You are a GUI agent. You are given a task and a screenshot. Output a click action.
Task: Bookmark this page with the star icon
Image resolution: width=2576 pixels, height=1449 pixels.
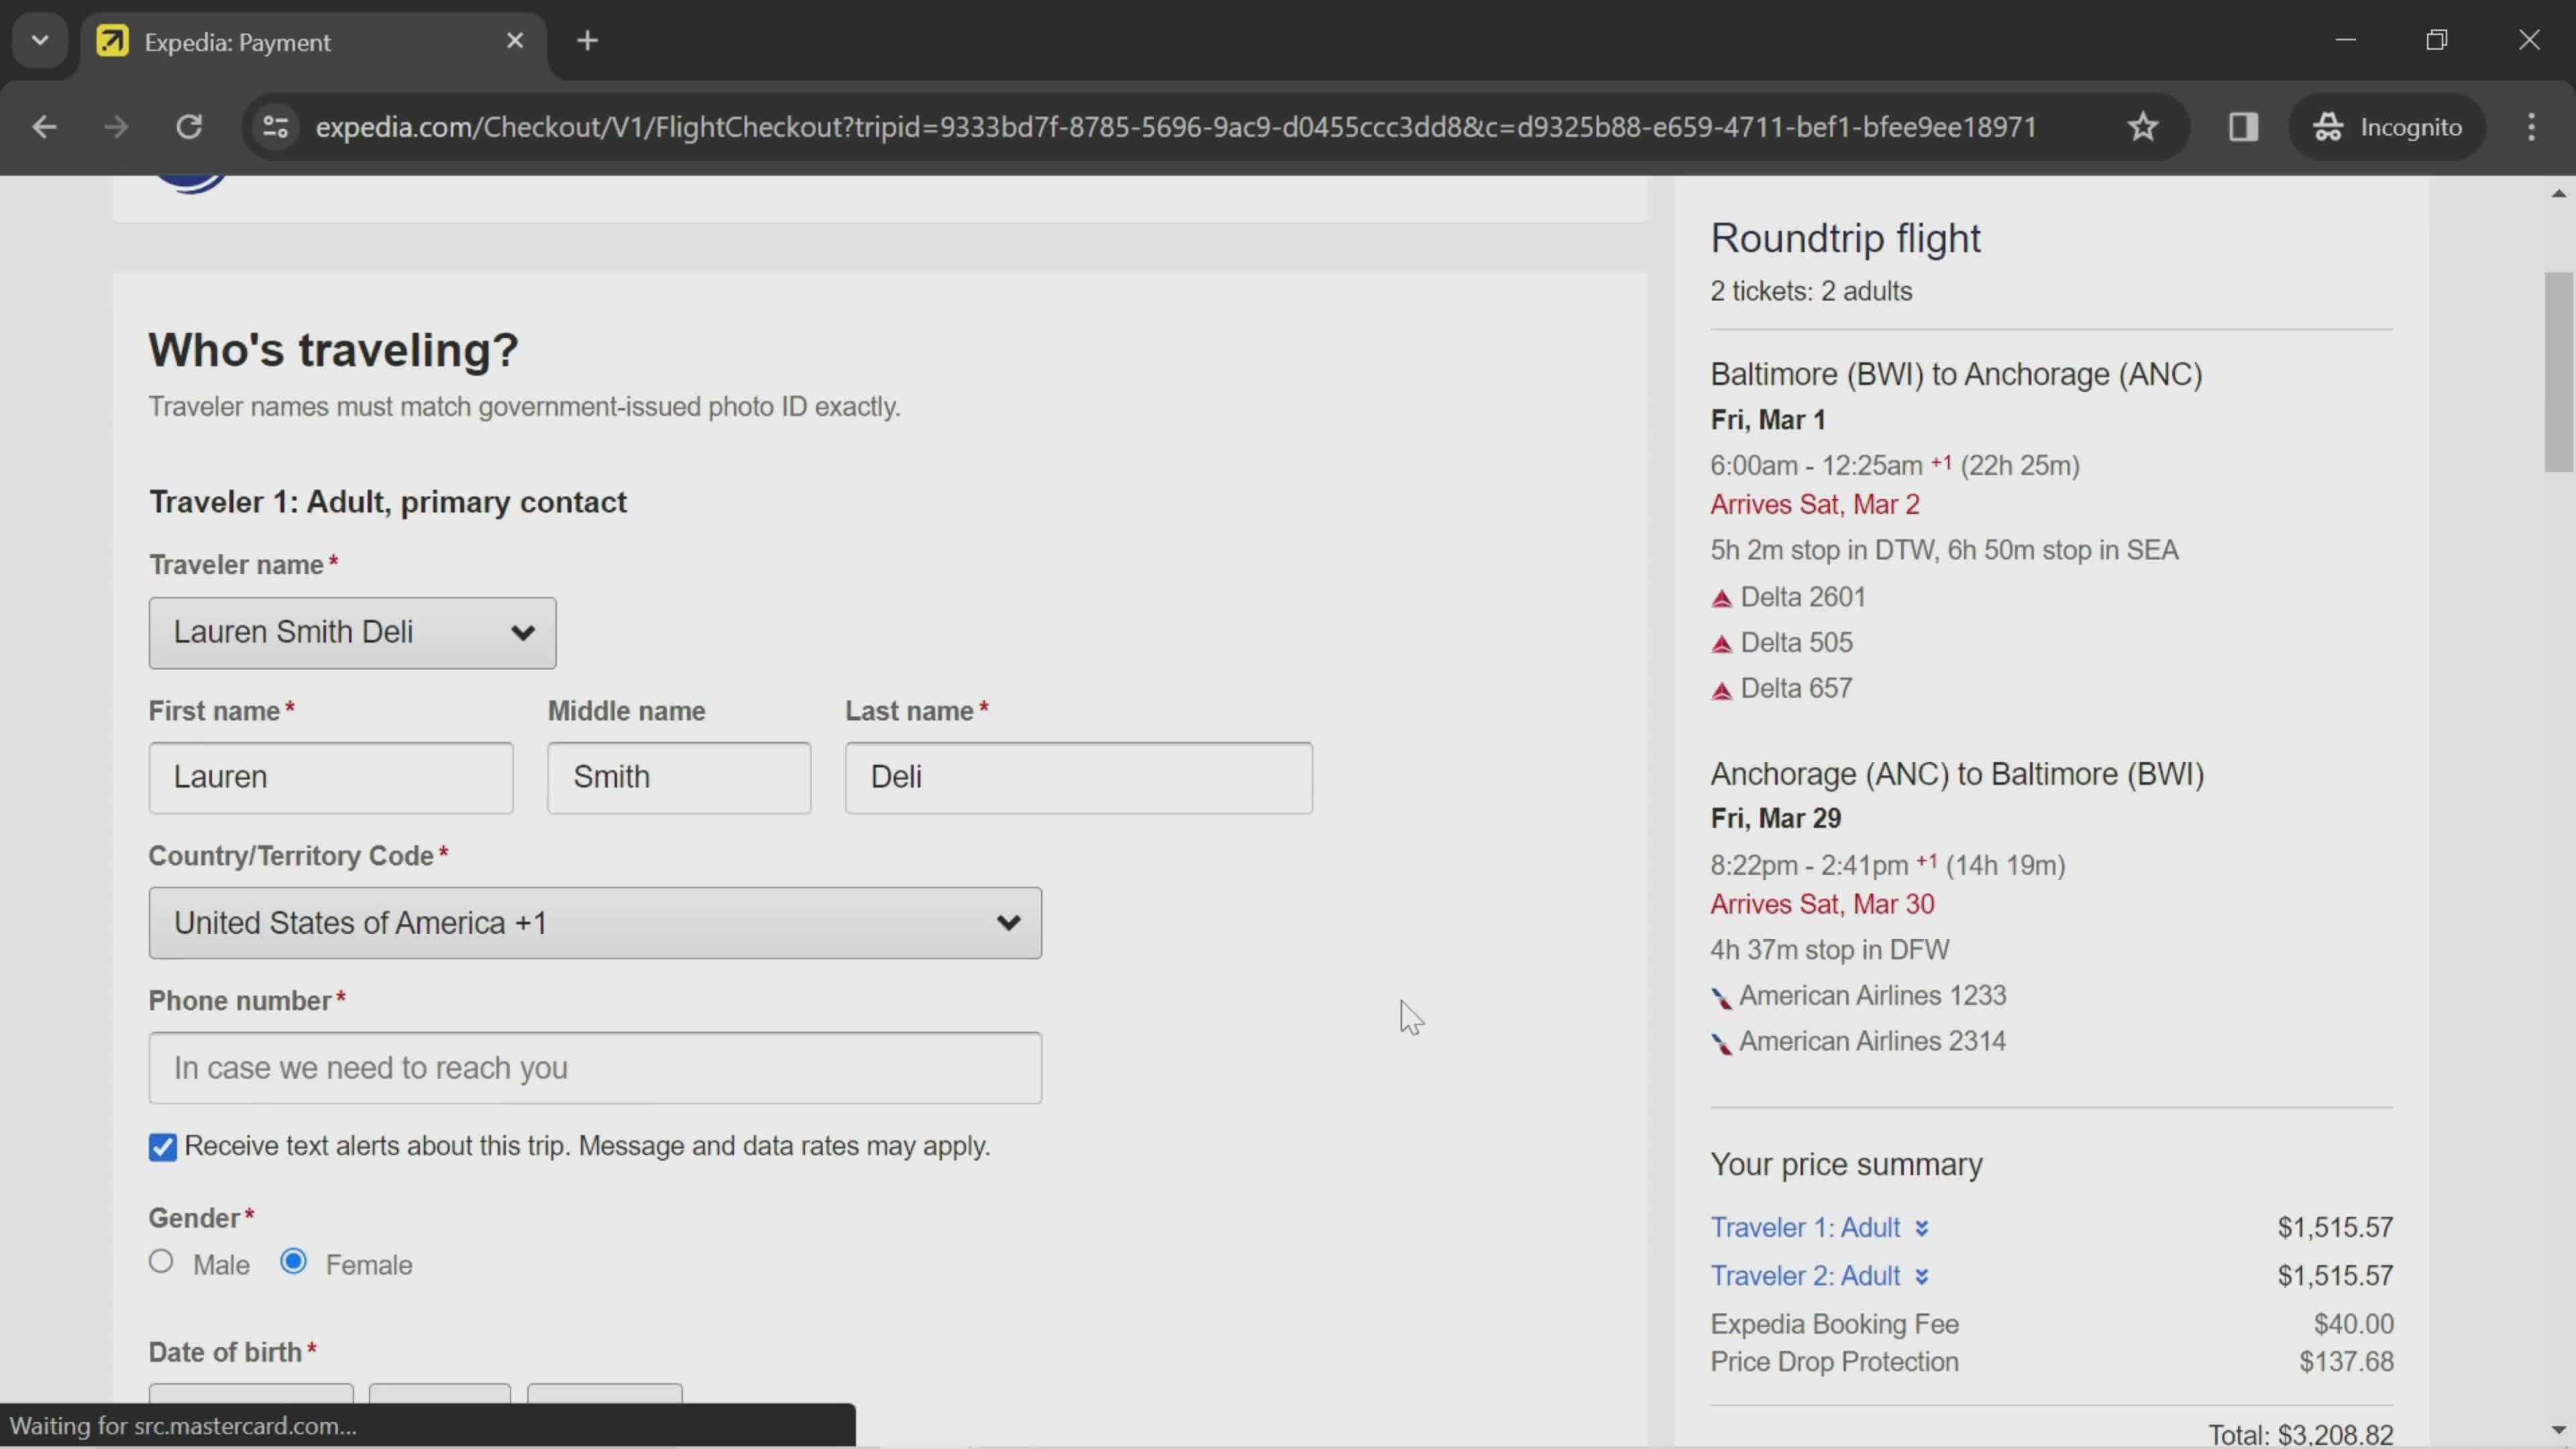point(2142,127)
